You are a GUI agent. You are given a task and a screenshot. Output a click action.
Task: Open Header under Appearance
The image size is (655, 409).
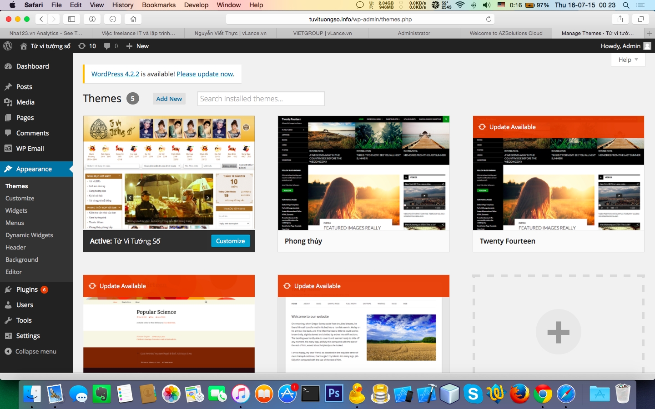tap(15, 247)
